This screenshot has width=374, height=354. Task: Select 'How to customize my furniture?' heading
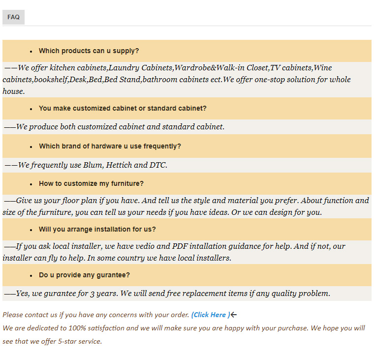(x=91, y=183)
